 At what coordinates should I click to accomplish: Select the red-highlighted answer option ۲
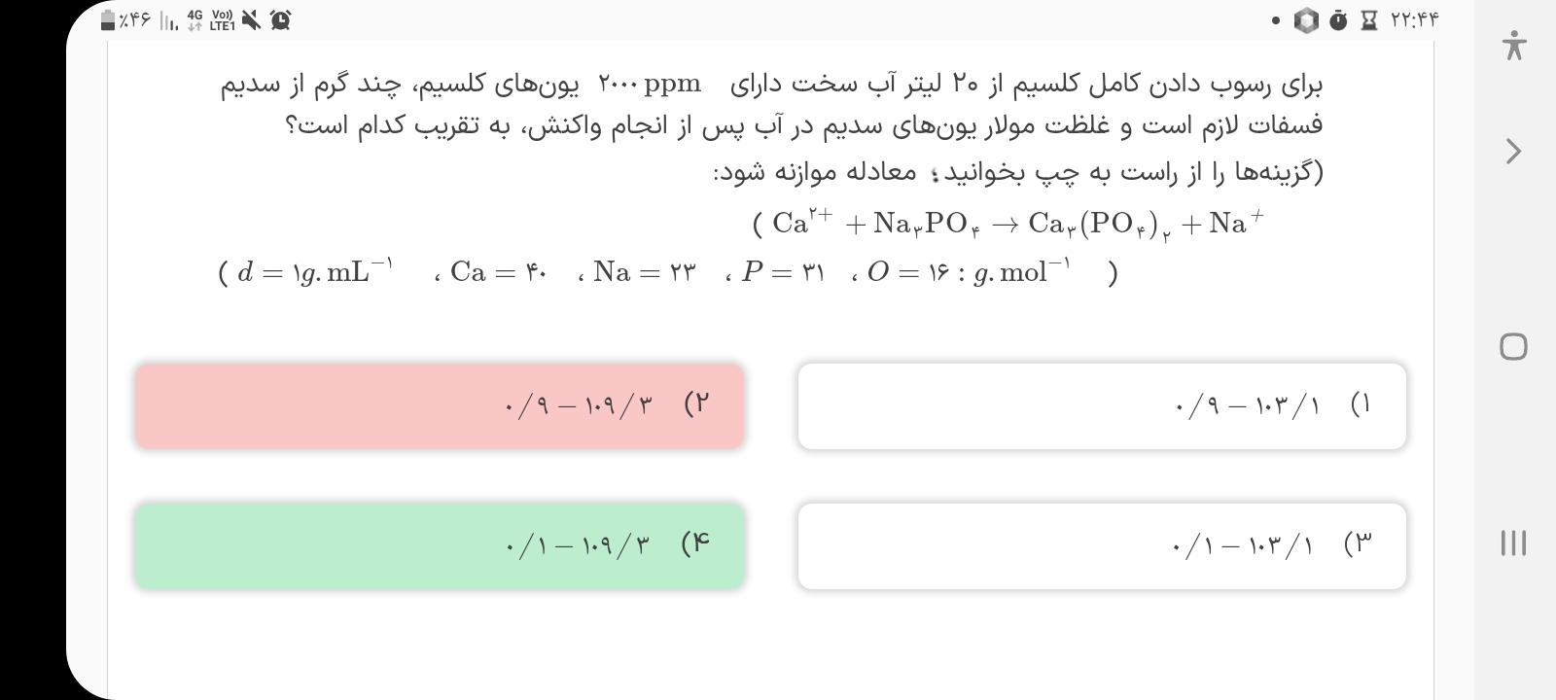click(x=440, y=405)
